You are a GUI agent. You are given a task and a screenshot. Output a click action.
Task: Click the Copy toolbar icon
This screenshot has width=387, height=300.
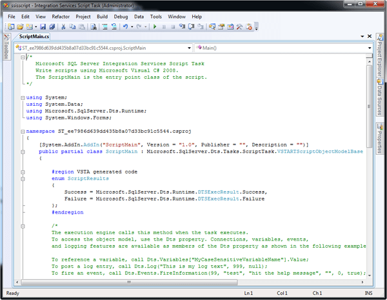(x=72, y=26)
